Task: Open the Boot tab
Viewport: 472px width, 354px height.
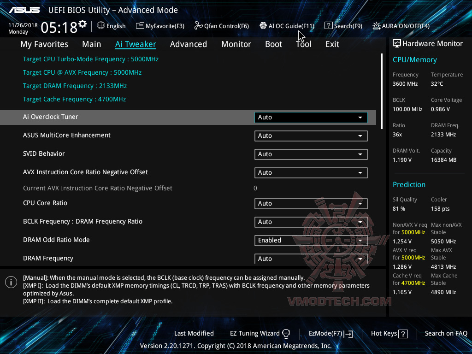Action: pyautogui.click(x=274, y=44)
